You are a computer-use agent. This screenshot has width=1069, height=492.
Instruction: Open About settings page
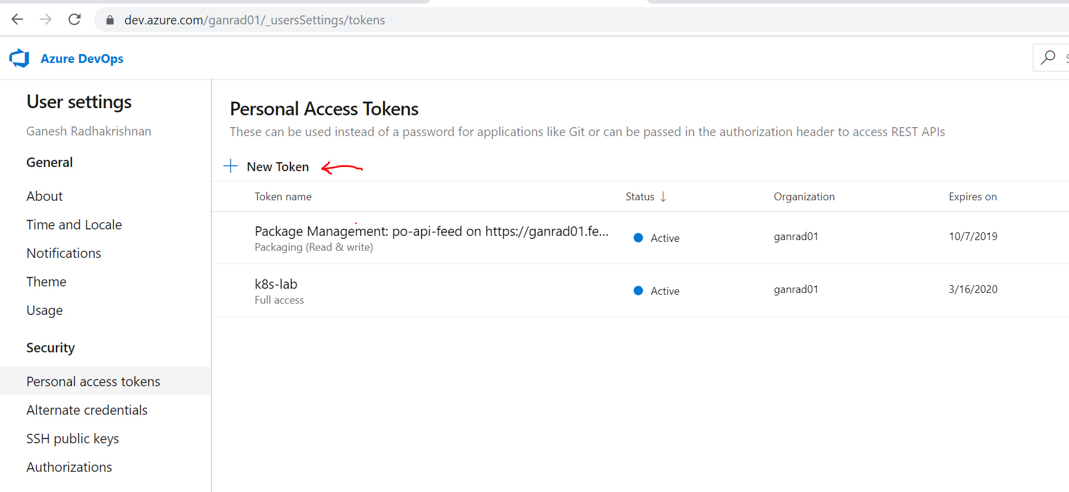(x=45, y=196)
